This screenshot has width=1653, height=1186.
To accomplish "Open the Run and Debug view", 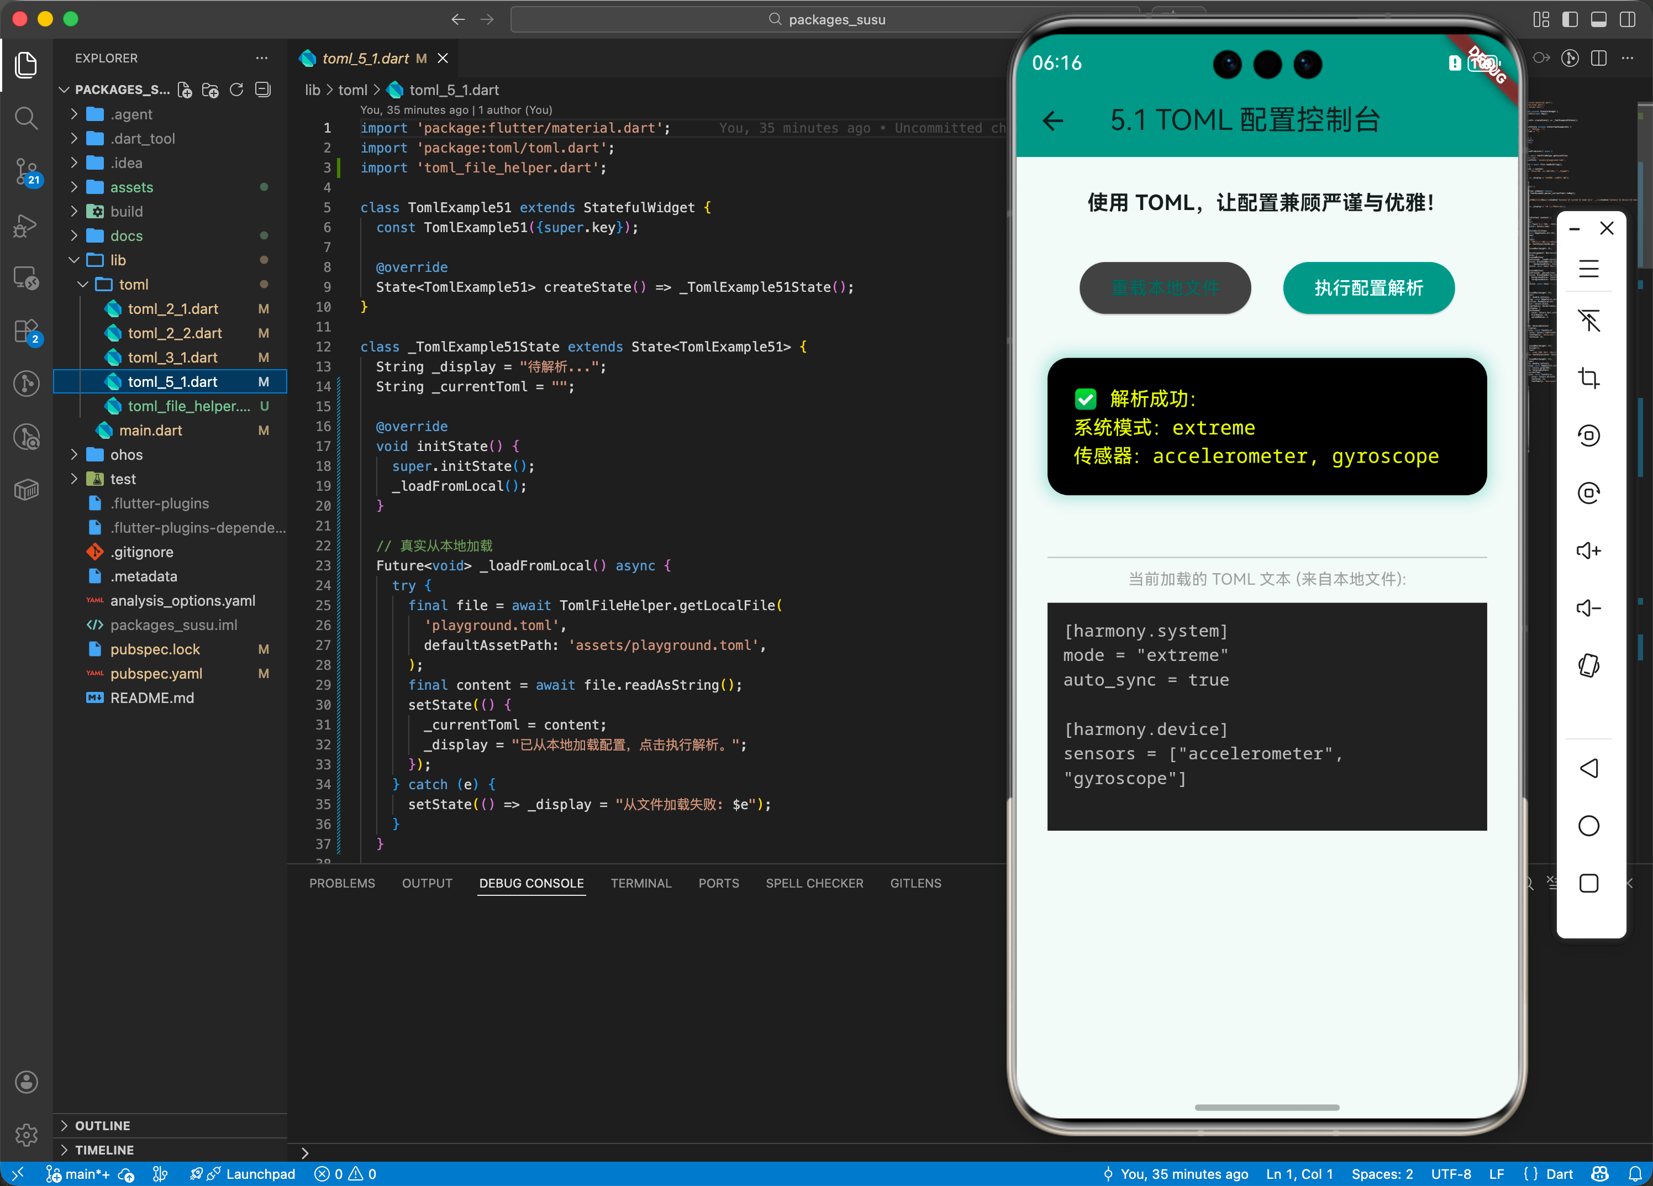I will click(26, 225).
